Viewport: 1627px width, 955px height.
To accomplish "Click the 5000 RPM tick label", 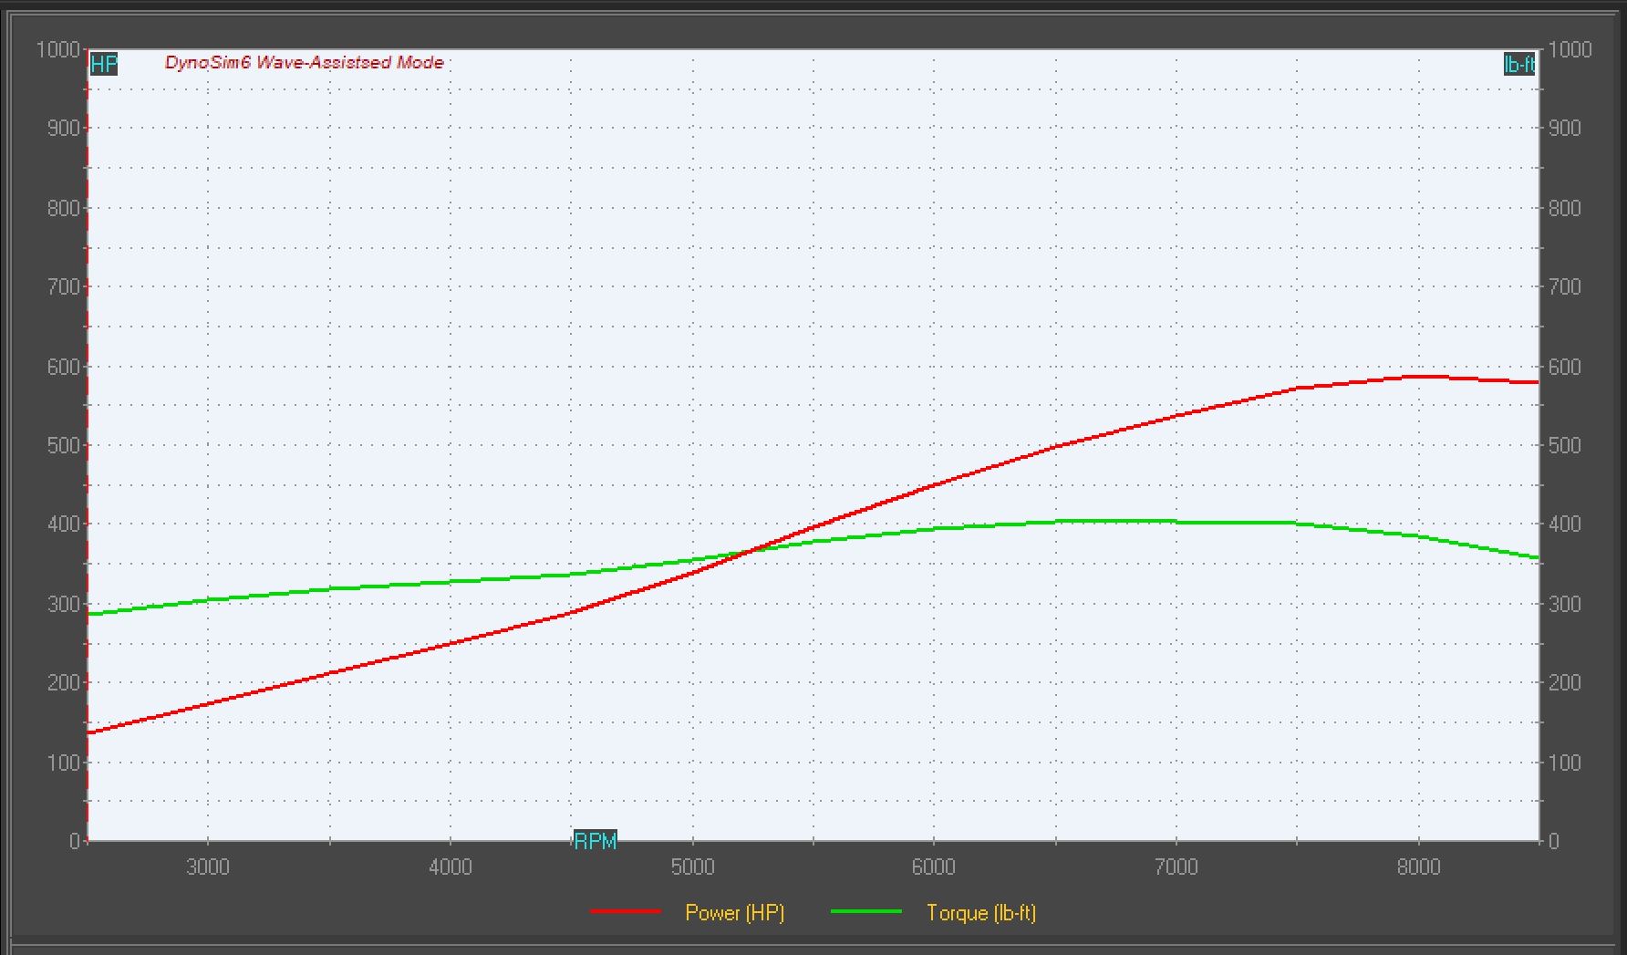I will (x=692, y=867).
